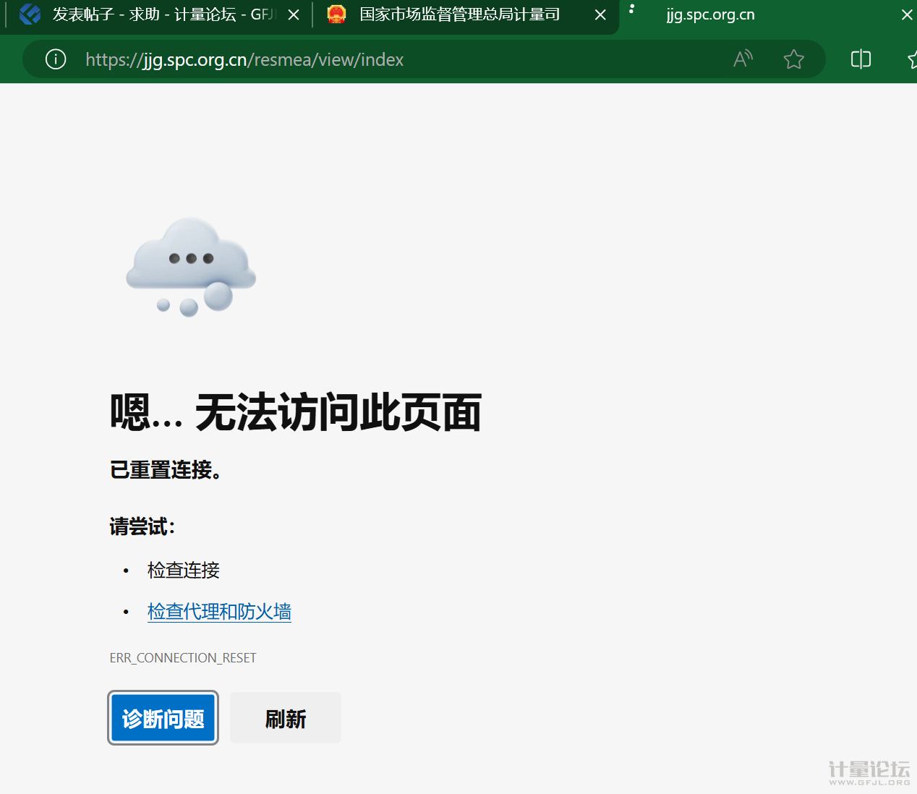The image size is (917, 794).
Task: Click the address bar URL field
Action: pos(362,59)
